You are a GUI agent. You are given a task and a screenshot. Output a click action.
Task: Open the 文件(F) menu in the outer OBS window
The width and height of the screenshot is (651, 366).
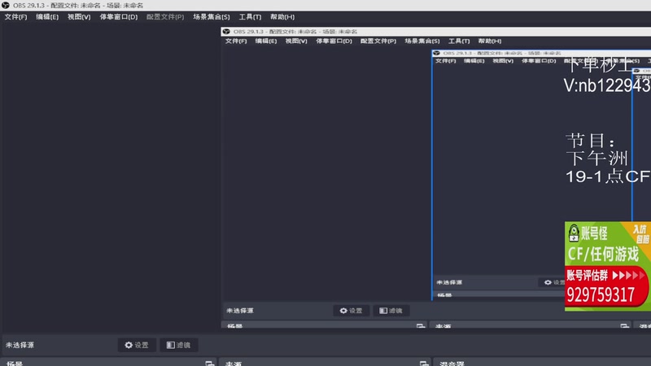coord(15,17)
